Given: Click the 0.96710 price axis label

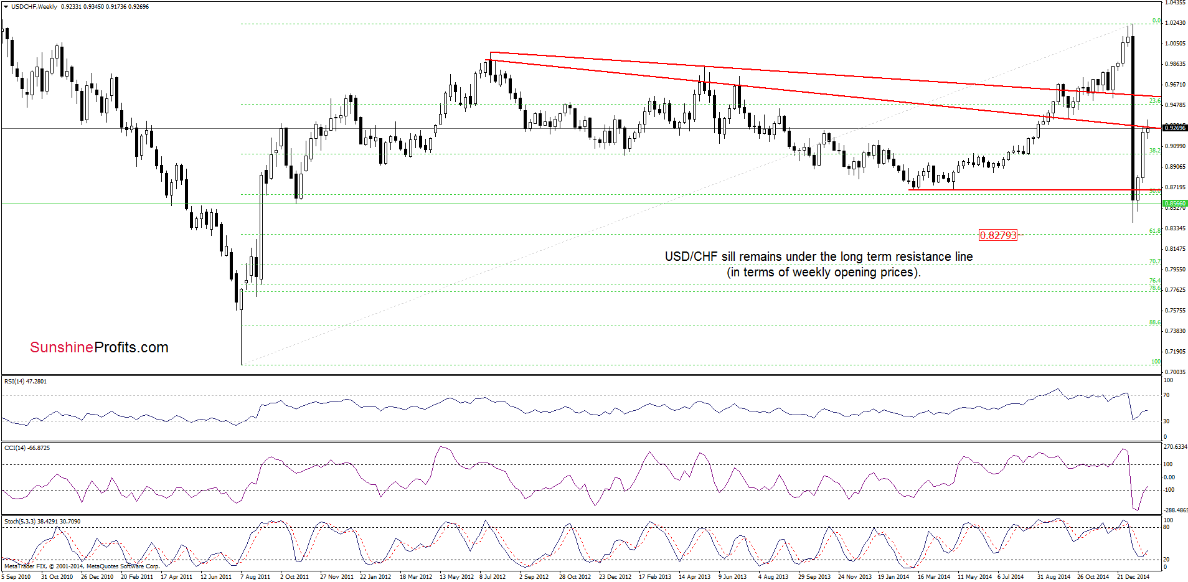Looking at the screenshot, I should (1176, 85).
